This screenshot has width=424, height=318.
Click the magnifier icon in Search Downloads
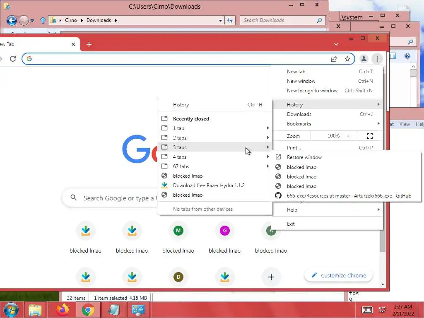pos(319,20)
